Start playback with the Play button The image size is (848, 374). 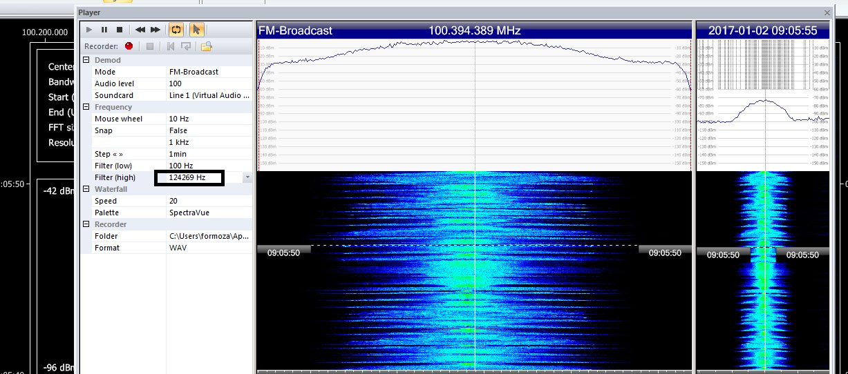(x=89, y=30)
